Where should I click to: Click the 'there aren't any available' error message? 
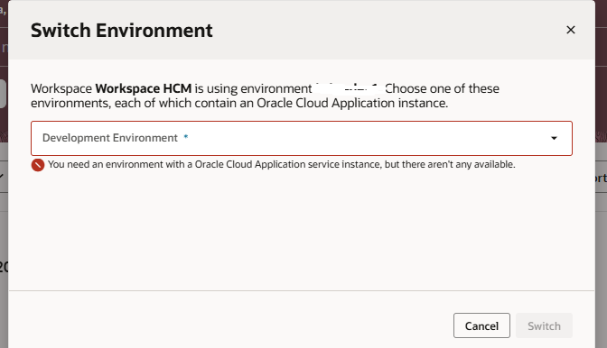[x=282, y=165]
